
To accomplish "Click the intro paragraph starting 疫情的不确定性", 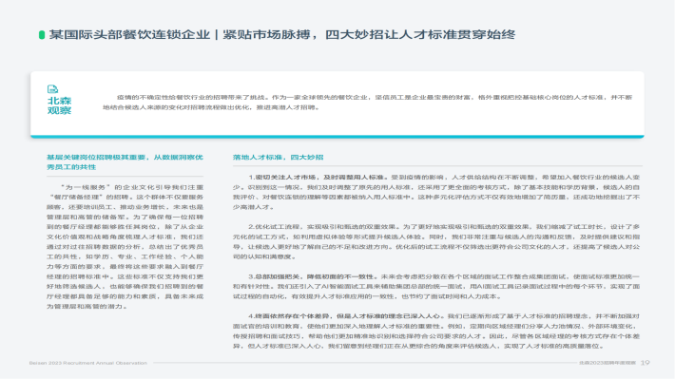I will pos(367,103).
